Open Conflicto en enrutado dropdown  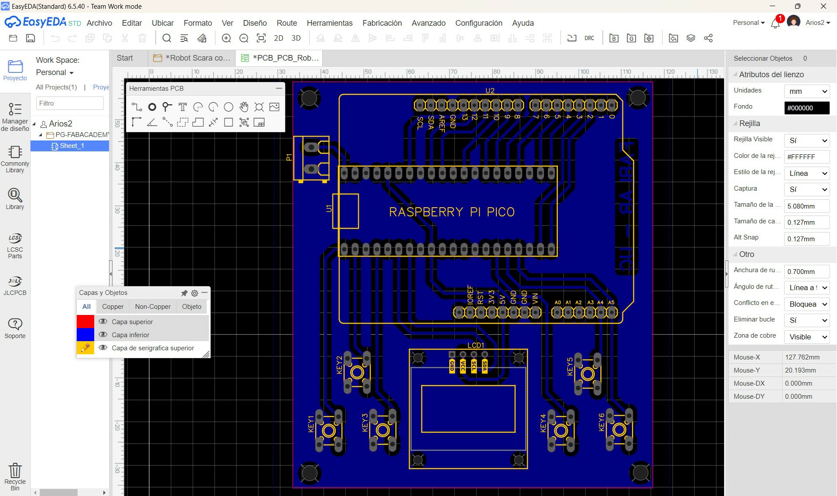click(807, 304)
